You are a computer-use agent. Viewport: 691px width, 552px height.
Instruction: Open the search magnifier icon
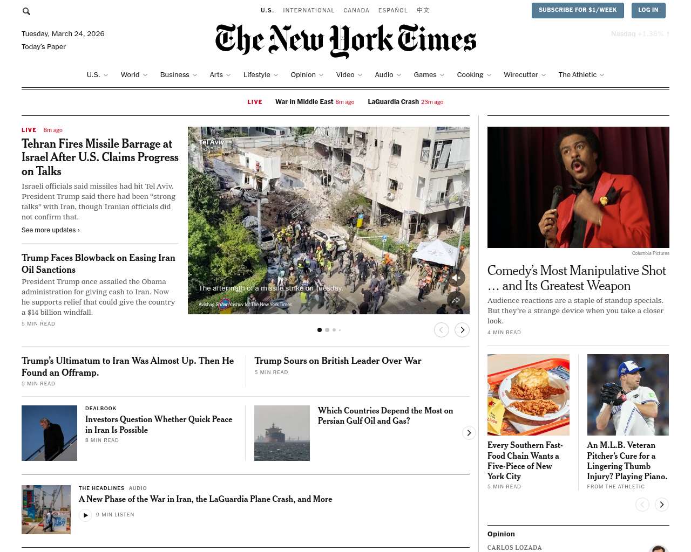26,11
